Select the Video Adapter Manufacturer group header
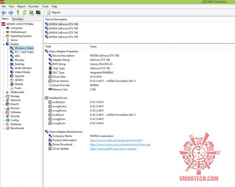Viewport: 235px width, 187px height. [64, 132]
